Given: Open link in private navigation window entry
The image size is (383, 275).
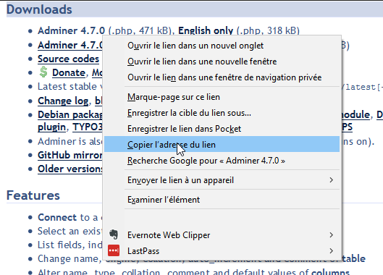Looking at the screenshot, I should click(x=222, y=77).
